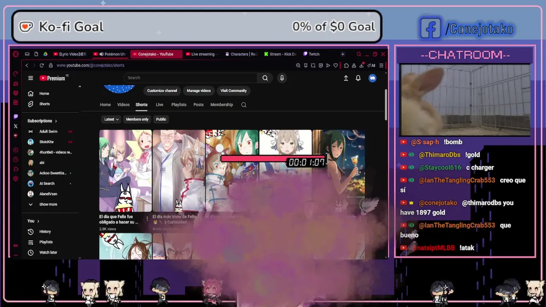This screenshot has width=546, height=307.
Task: Open the Live tab
Action: click(x=160, y=104)
